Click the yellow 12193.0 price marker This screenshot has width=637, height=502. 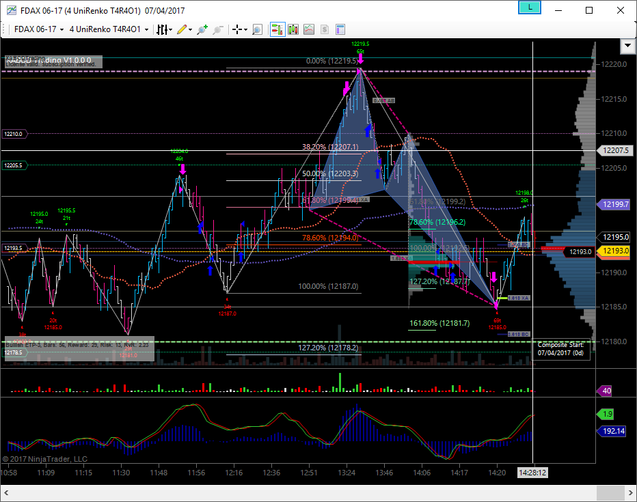614,251
